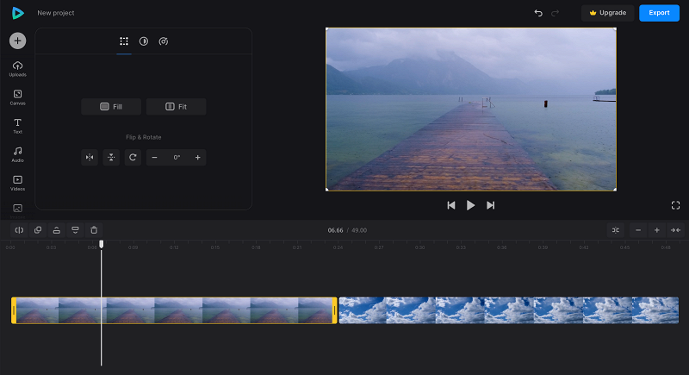Screen dimensions: 689x375
Task: Zoom out the timeline
Action: point(638,230)
